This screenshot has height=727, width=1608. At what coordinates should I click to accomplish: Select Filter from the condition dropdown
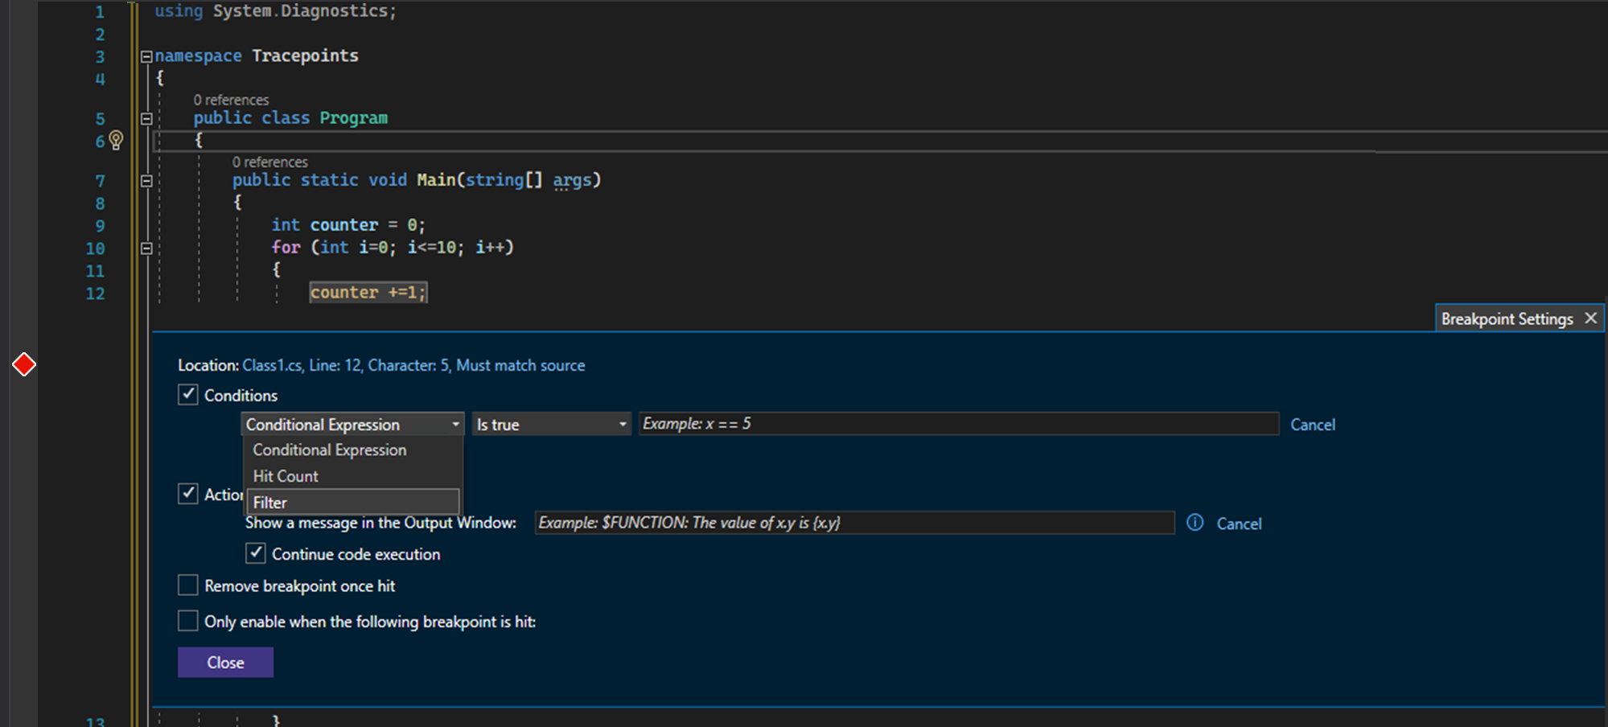tap(270, 502)
